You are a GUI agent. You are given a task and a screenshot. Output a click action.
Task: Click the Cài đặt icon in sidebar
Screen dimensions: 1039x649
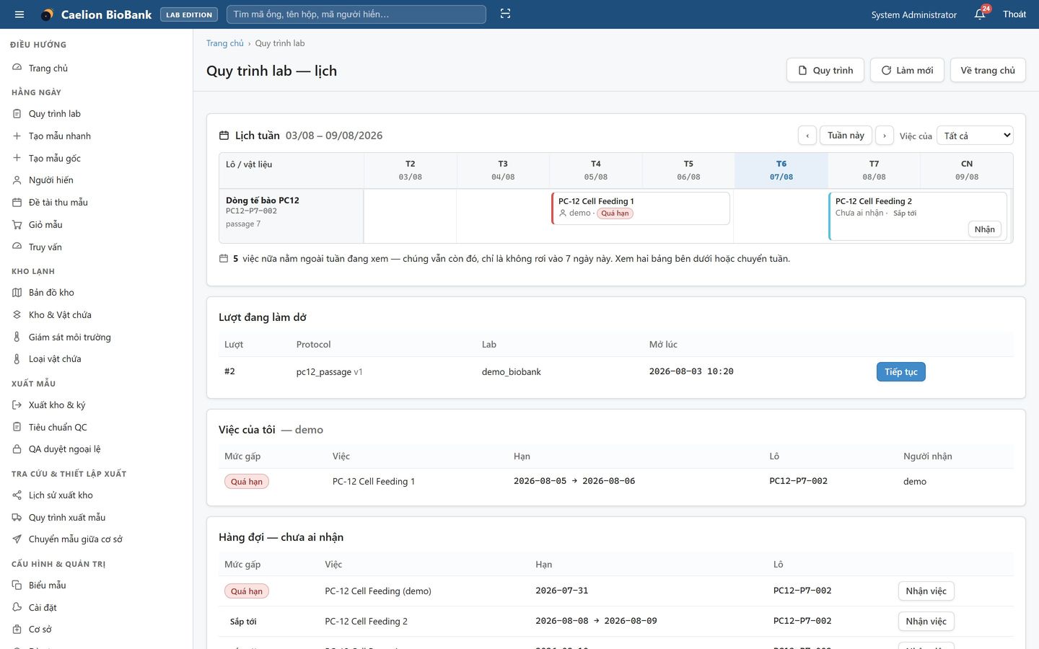click(x=17, y=607)
